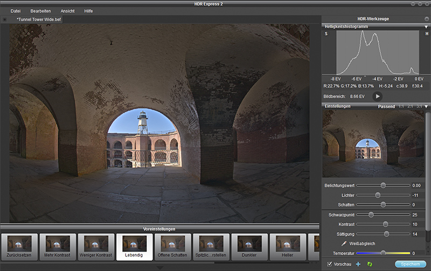Click the S shadows clipping indicator
Viewport: 431px width, 271px height.
[x=326, y=34]
